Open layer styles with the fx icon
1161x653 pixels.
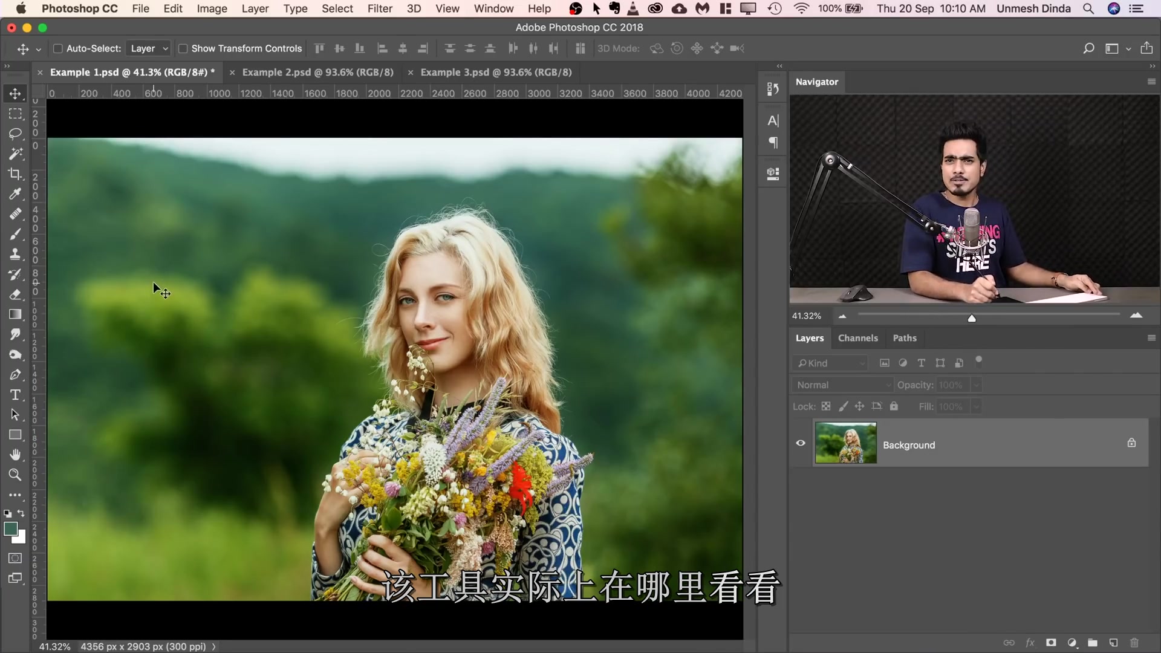1030,643
